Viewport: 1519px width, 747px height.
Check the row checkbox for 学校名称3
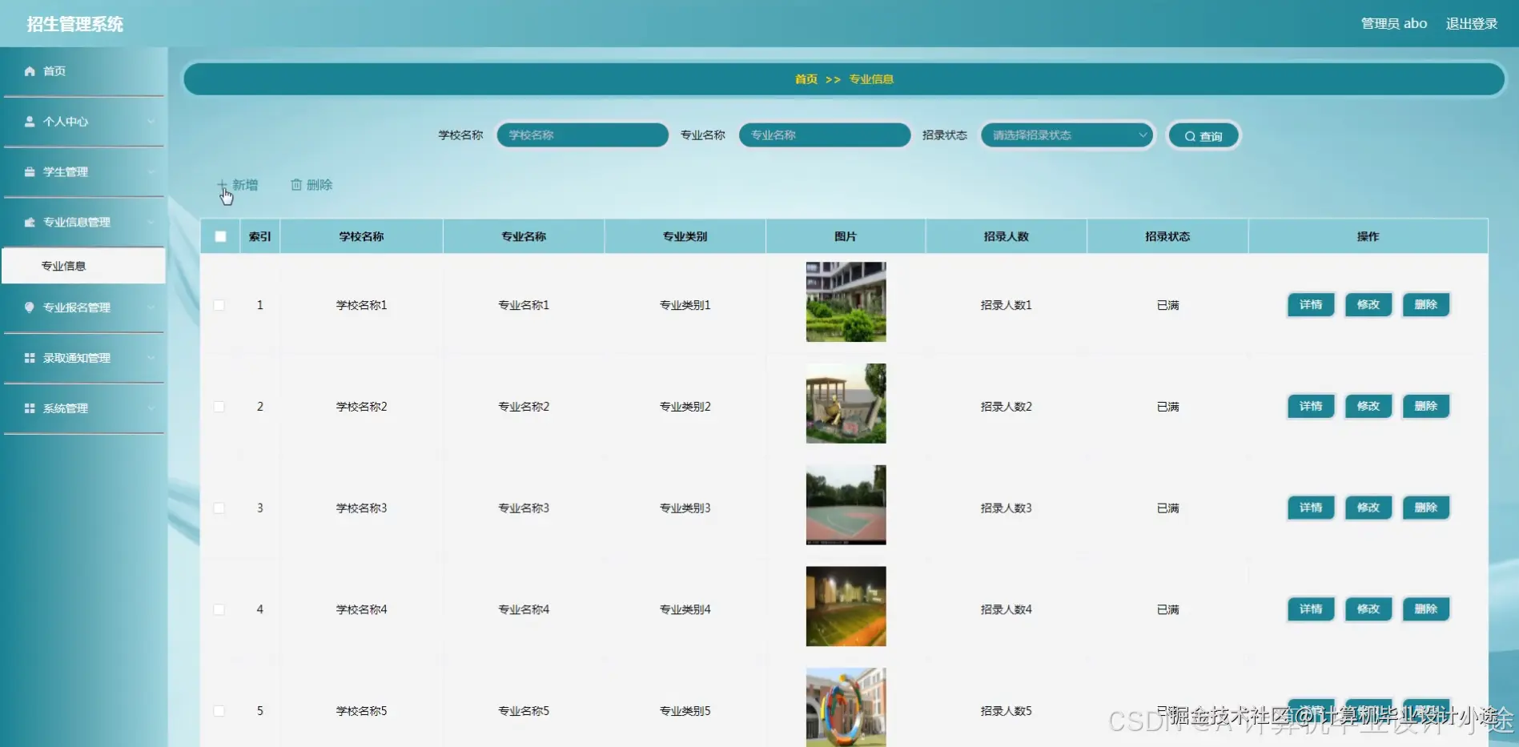click(x=219, y=508)
